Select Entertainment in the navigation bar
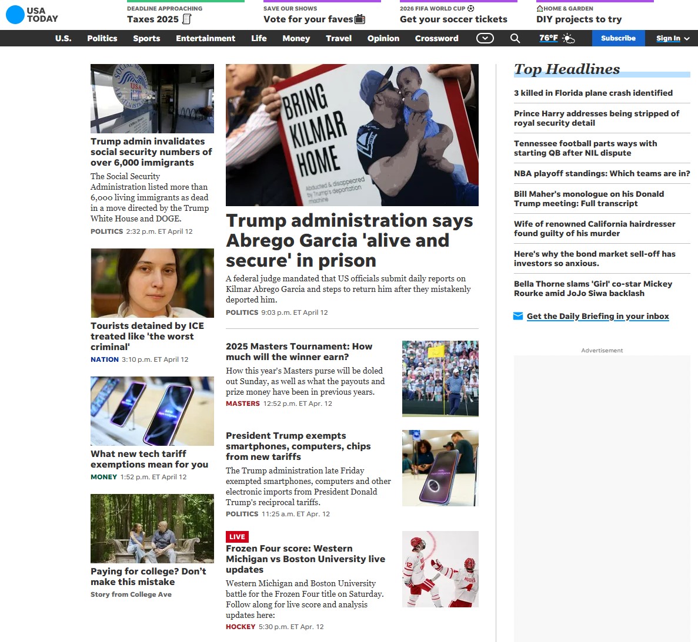 click(x=206, y=38)
